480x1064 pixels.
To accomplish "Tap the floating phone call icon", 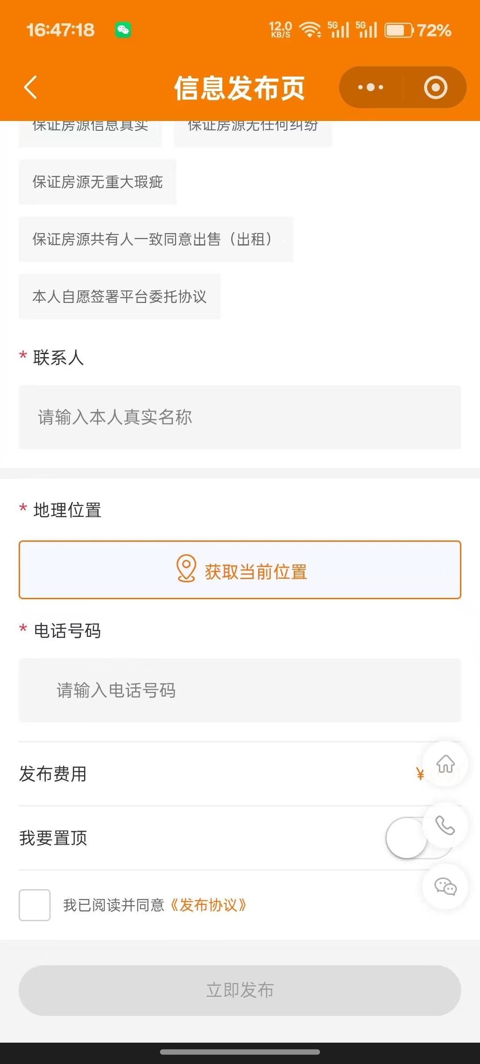I will [x=445, y=826].
